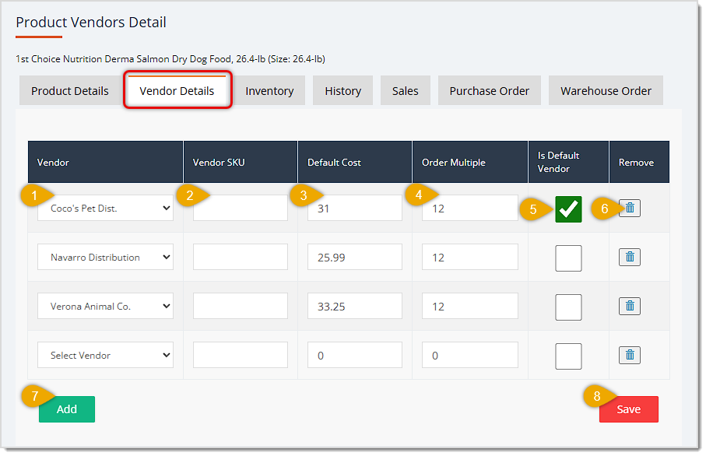The image size is (706, 456).
Task: Open the Coco's Pet Dist. vendor dropdown
Action: point(105,208)
